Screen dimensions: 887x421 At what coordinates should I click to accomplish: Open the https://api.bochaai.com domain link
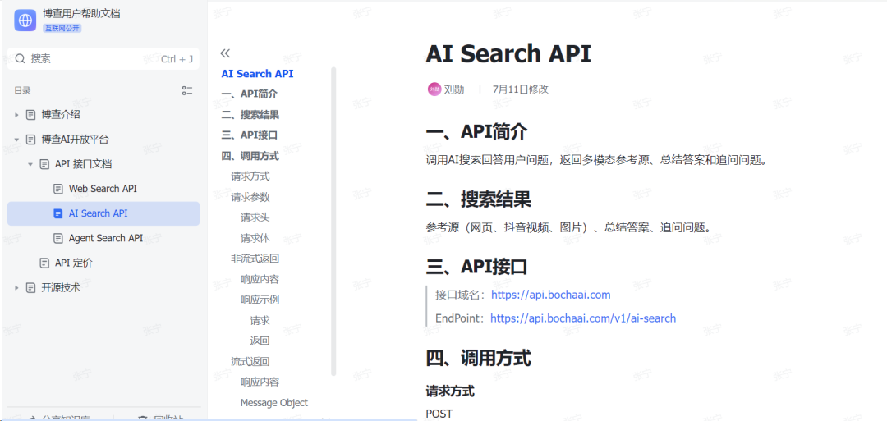tap(551, 295)
